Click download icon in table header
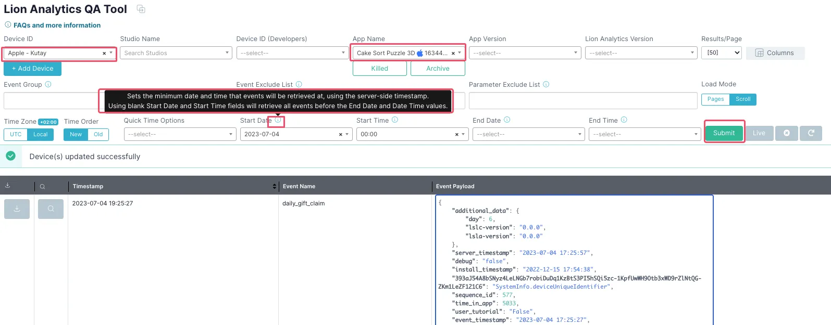Viewport: 831px width, 325px height. click(8, 186)
